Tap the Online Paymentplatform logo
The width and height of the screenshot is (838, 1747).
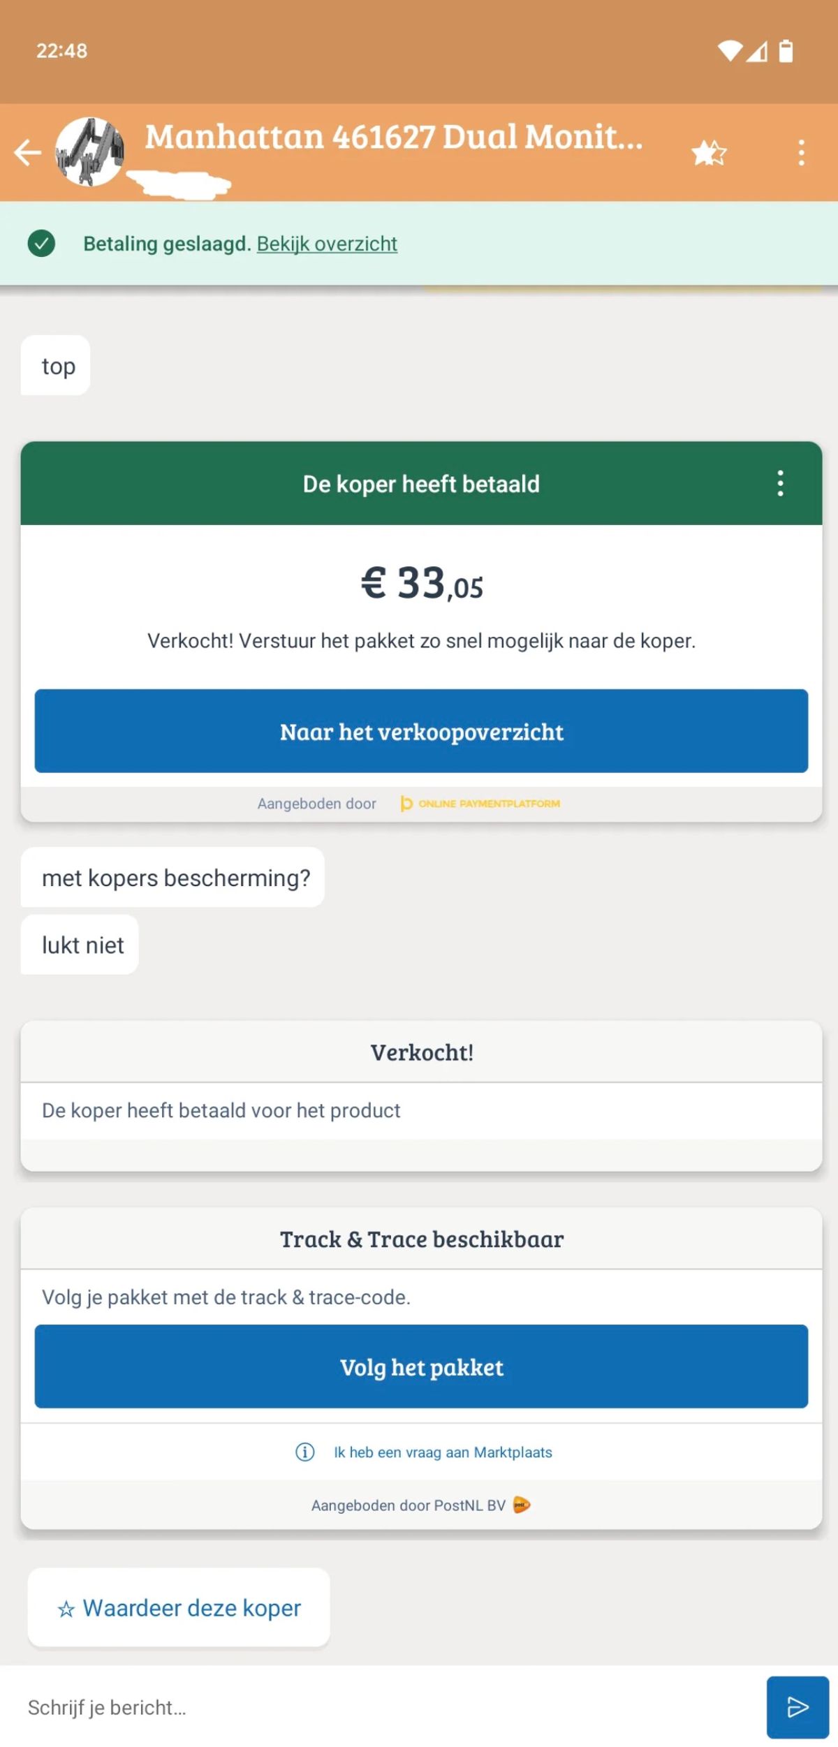(x=480, y=804)
